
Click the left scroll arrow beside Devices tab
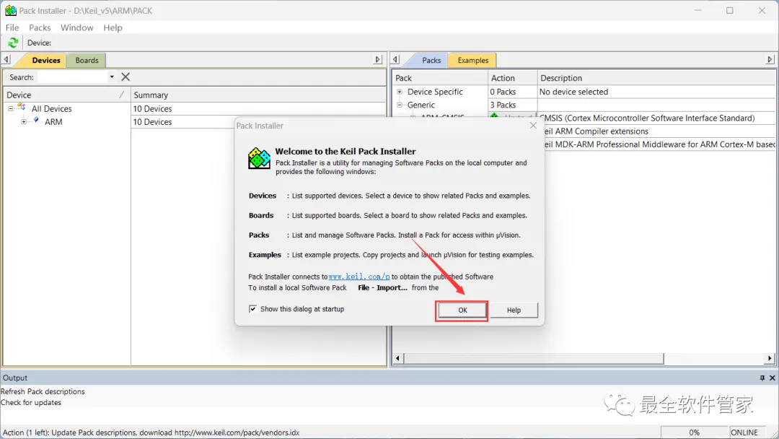(x=6, y=60)
